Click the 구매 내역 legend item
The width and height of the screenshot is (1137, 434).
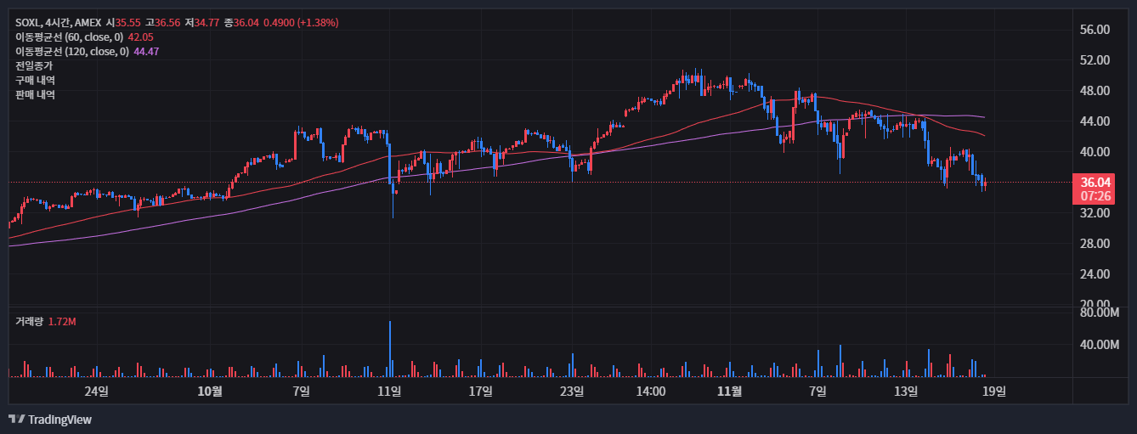tap(35, 81)
